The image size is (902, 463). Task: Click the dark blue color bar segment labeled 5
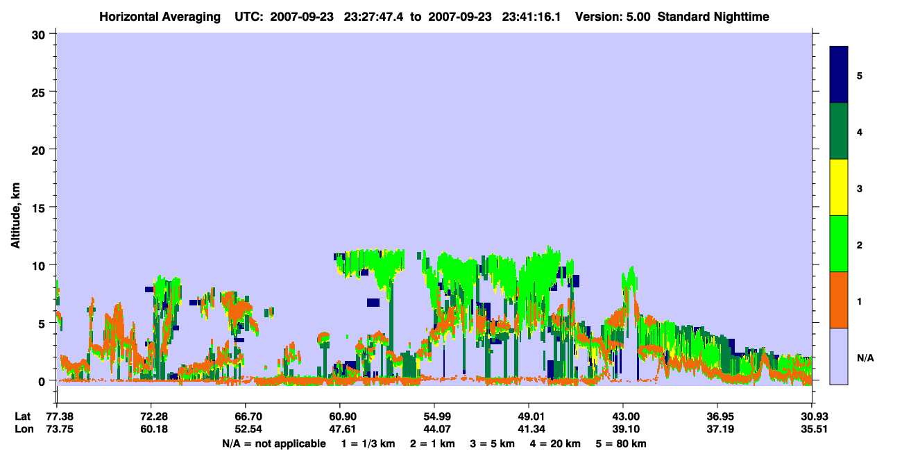(839, 75)
